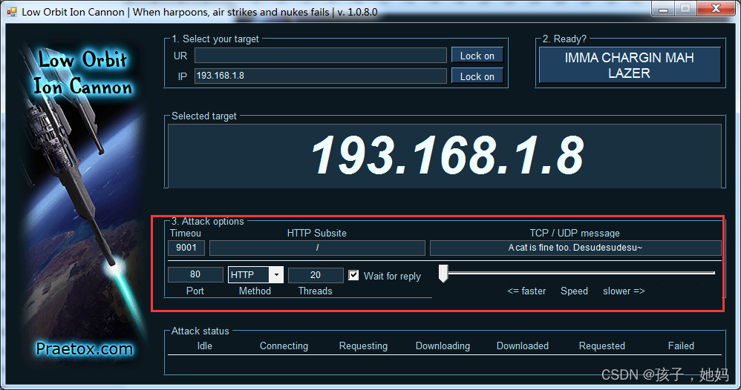
Task: Click the Downloading status column header
Action: (443, 346)
